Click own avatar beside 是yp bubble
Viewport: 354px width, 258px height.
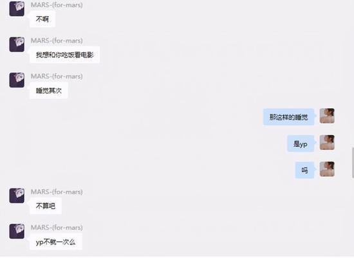coord(327,142)
